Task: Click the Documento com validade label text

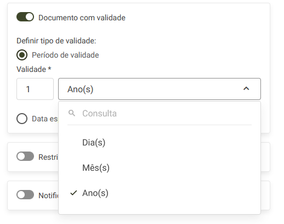Action: coord(82,18)
